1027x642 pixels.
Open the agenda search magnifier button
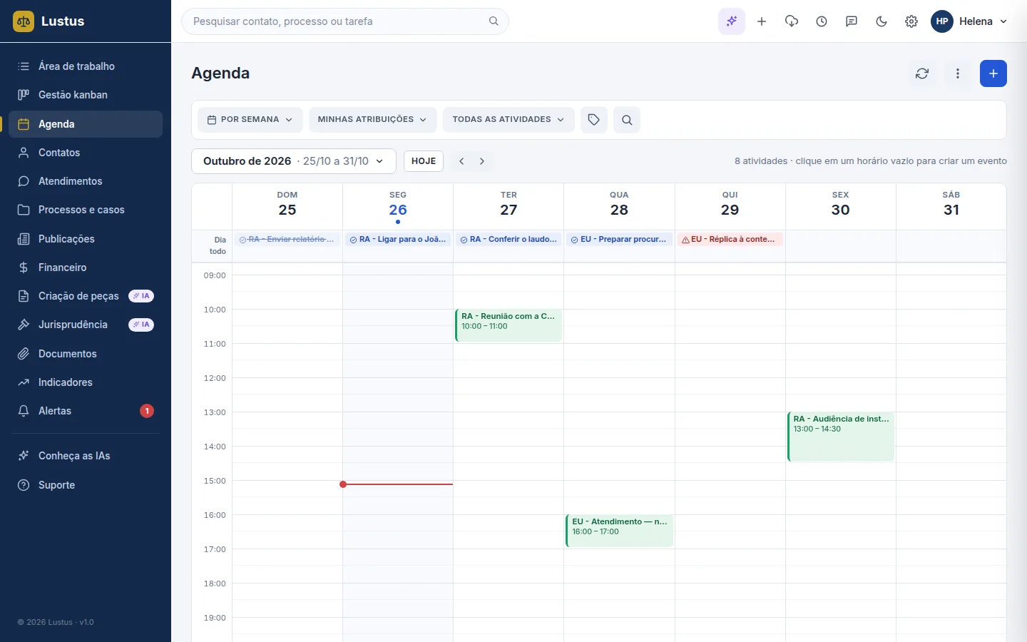coord(627,120)
